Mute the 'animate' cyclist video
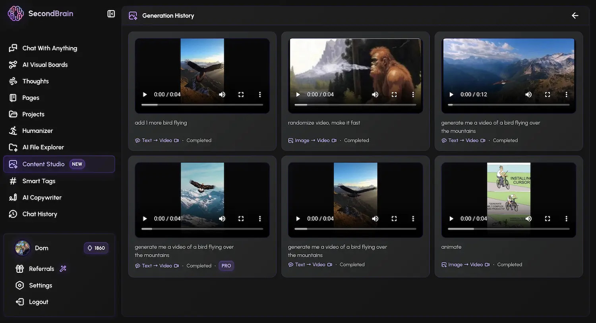This screenshot has height=323, width=596. click(x=528, y=218)
